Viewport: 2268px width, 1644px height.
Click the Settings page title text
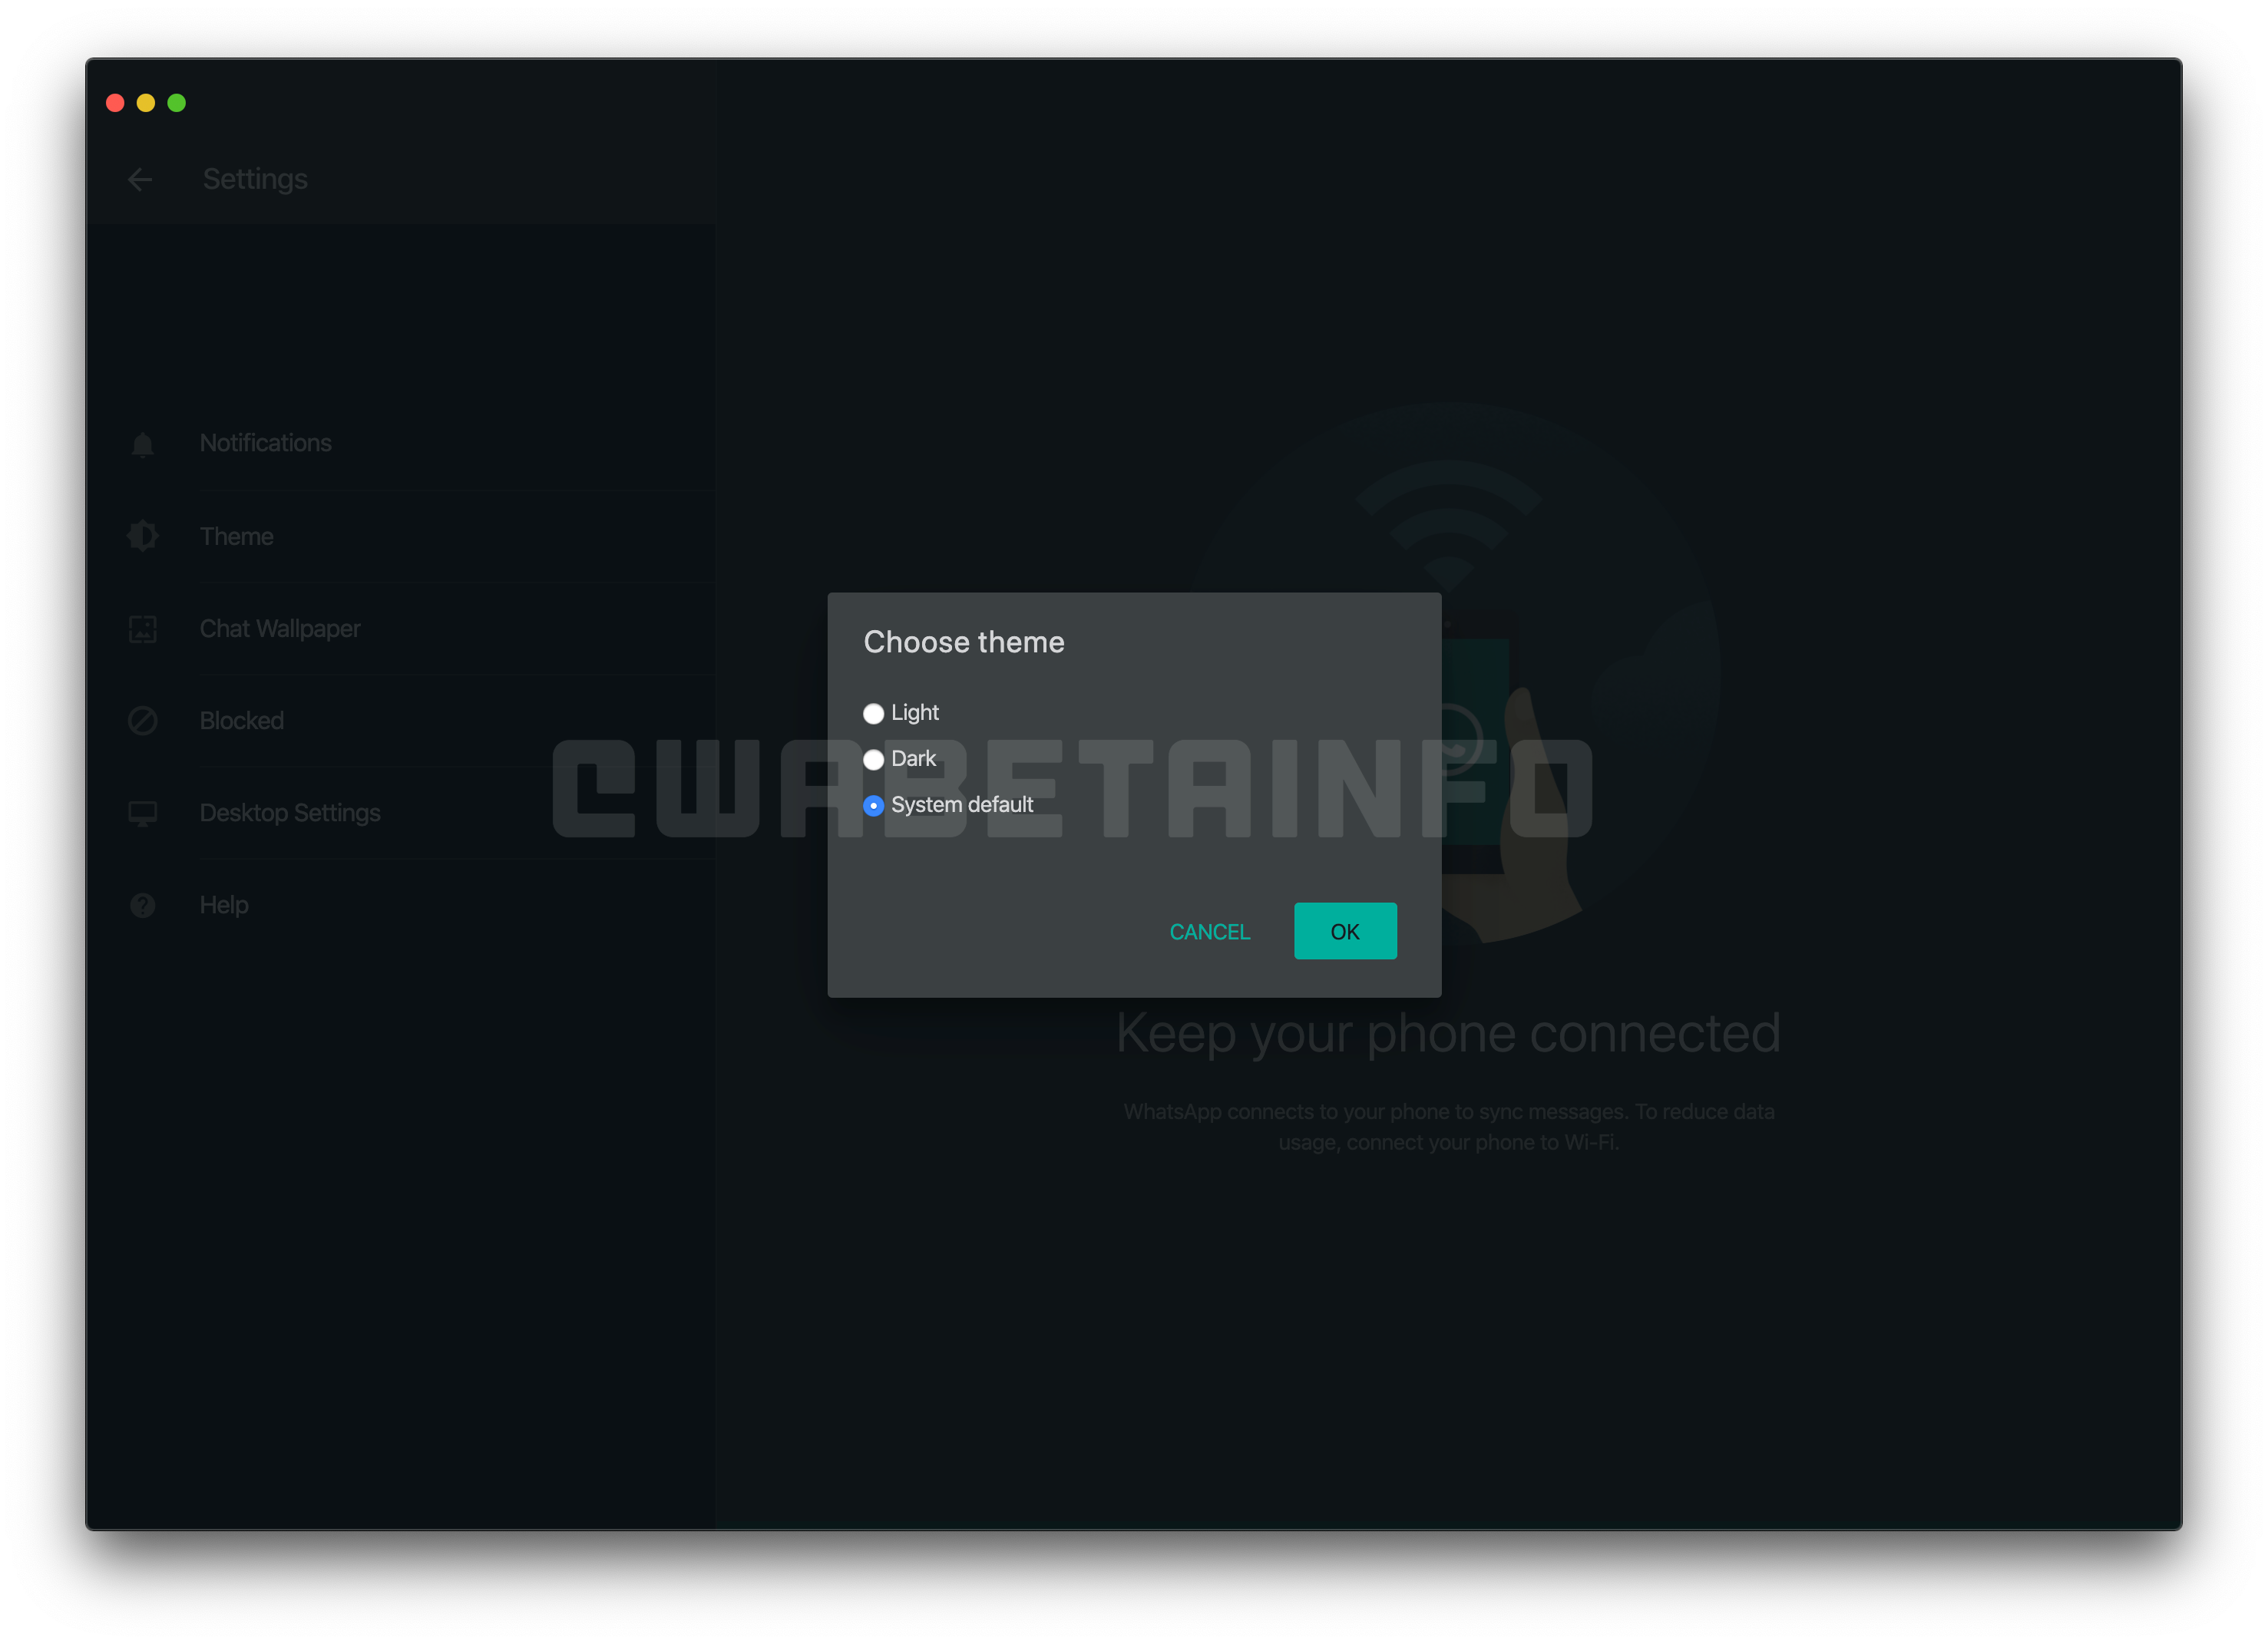(256, 178)
